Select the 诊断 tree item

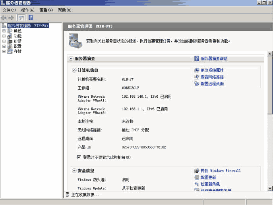pyautogui.click(x=17, y=41)
